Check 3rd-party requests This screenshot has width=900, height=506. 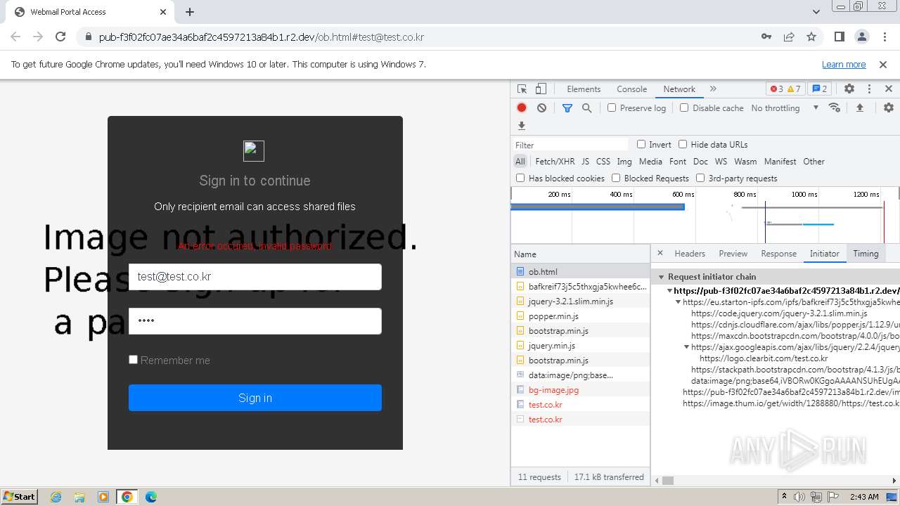click(x=700, y=178)
